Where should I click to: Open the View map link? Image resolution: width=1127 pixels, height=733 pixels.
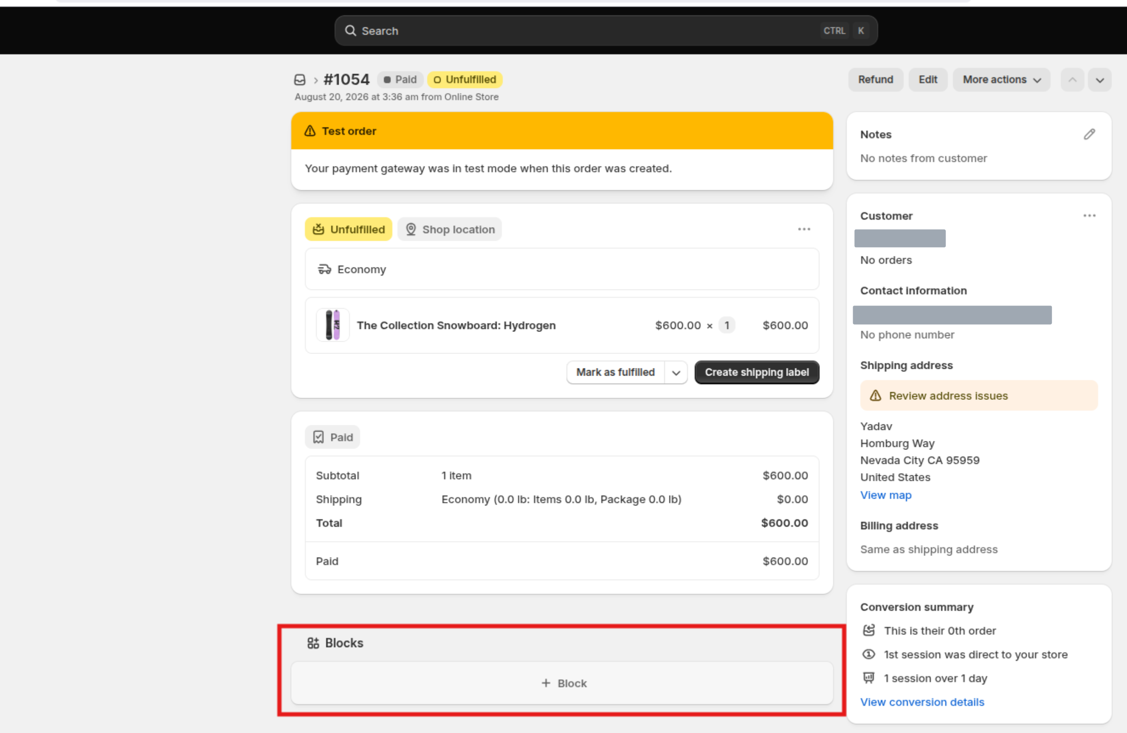885,495
